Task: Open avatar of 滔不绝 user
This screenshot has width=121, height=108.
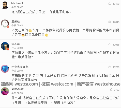Action: (5, 46)
